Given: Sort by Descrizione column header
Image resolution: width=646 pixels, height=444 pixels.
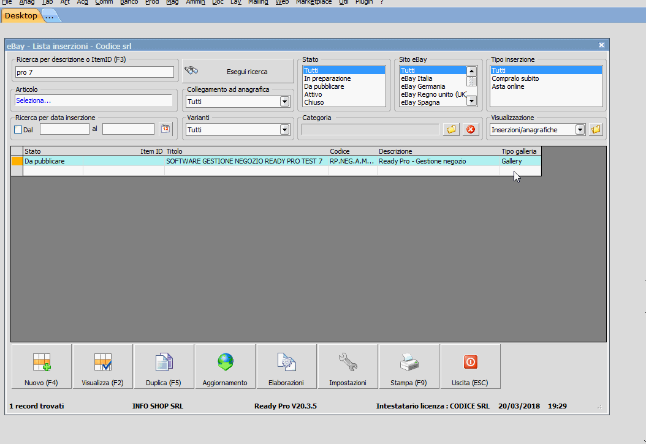Looking at the screenshot, I should pyautogui.click(x=438, y=151).
